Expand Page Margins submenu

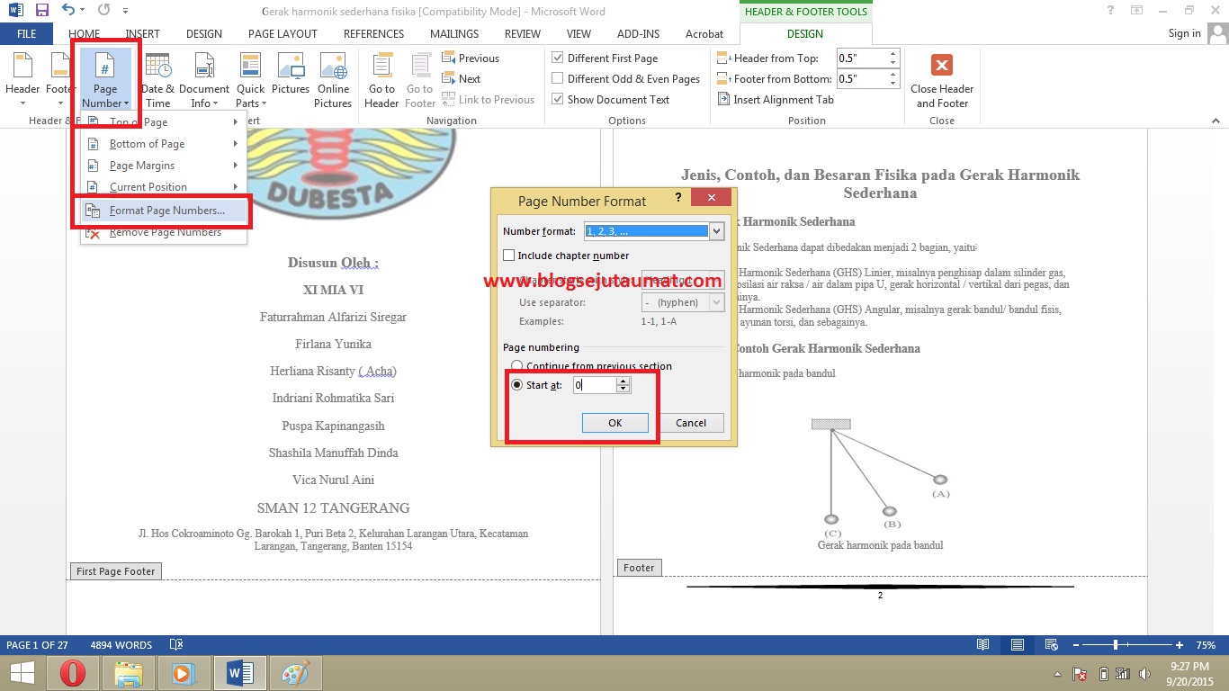(163, 166)
